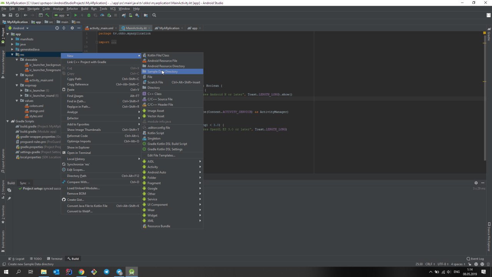Expand the manifests folder node
Viewport: 492px width, 277px height.
12,39
